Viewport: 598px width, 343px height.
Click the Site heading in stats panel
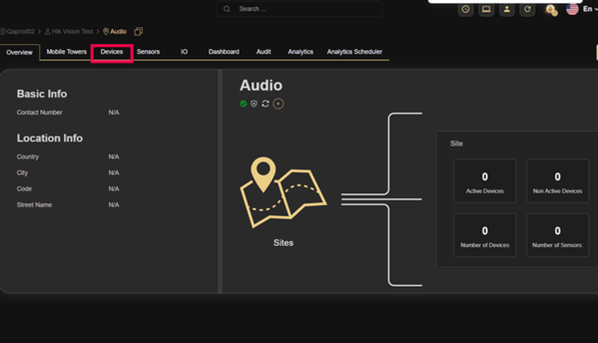tap(457, 144)
